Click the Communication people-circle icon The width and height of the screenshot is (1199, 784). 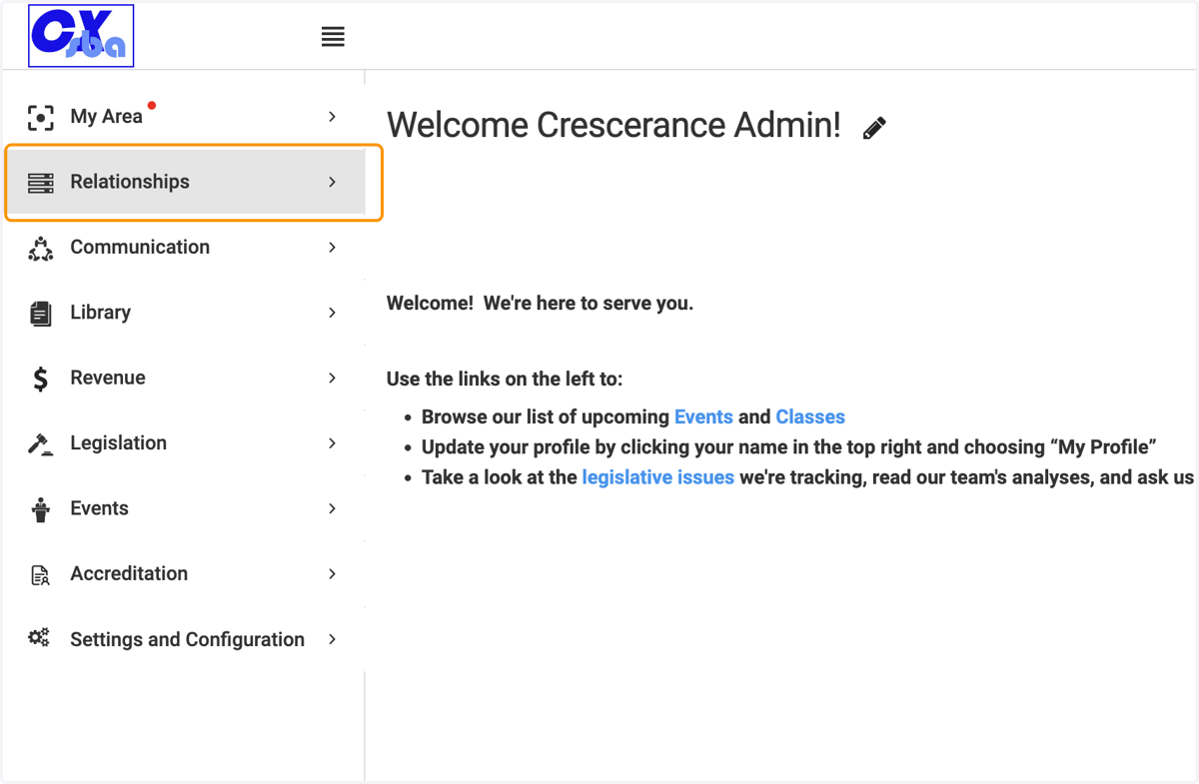point(40,248)
